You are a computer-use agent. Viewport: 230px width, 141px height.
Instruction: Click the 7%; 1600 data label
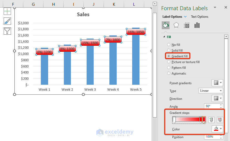pyautogui.click(x=113, y=40)
